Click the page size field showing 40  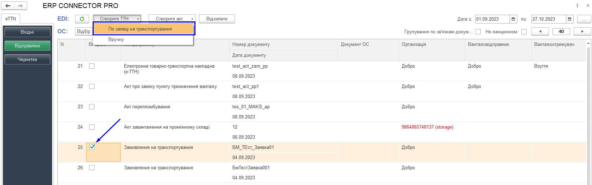coord(561,32)
